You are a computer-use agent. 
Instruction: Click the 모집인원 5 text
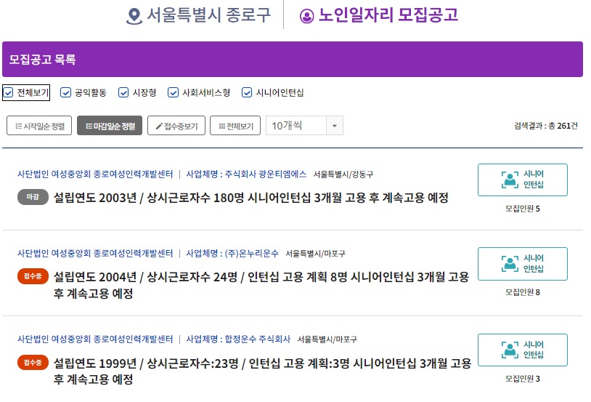tap(523, 209)
